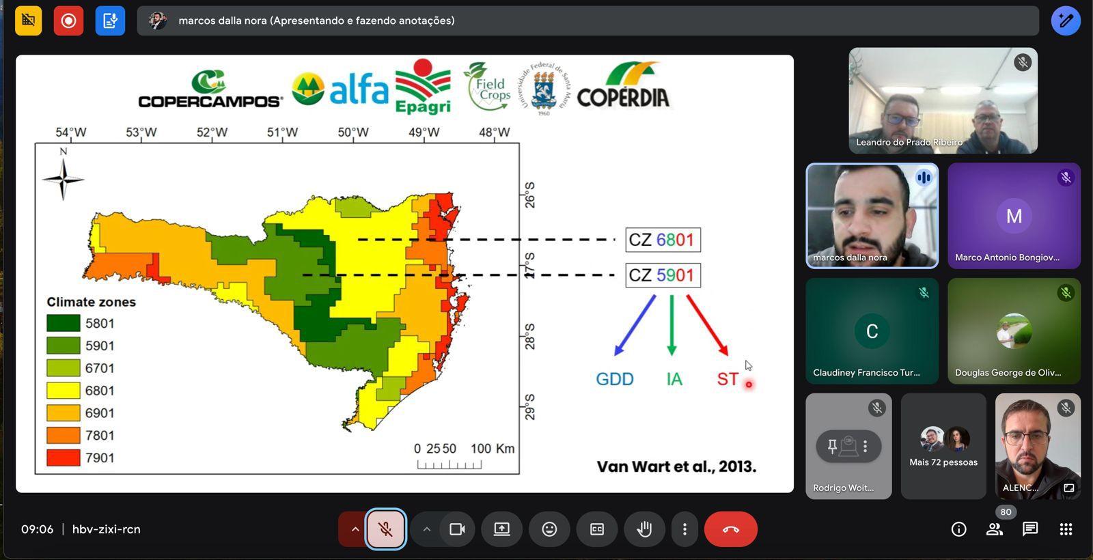1093x560 pixels.
Task: Unmute the microphone
Action: coord(386,529)
